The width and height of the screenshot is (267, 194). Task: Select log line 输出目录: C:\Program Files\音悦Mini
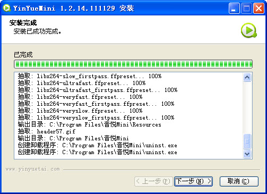point(73,138)
